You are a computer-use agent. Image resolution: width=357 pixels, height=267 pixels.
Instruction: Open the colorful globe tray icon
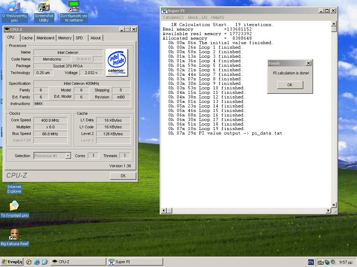click(327, 262)
